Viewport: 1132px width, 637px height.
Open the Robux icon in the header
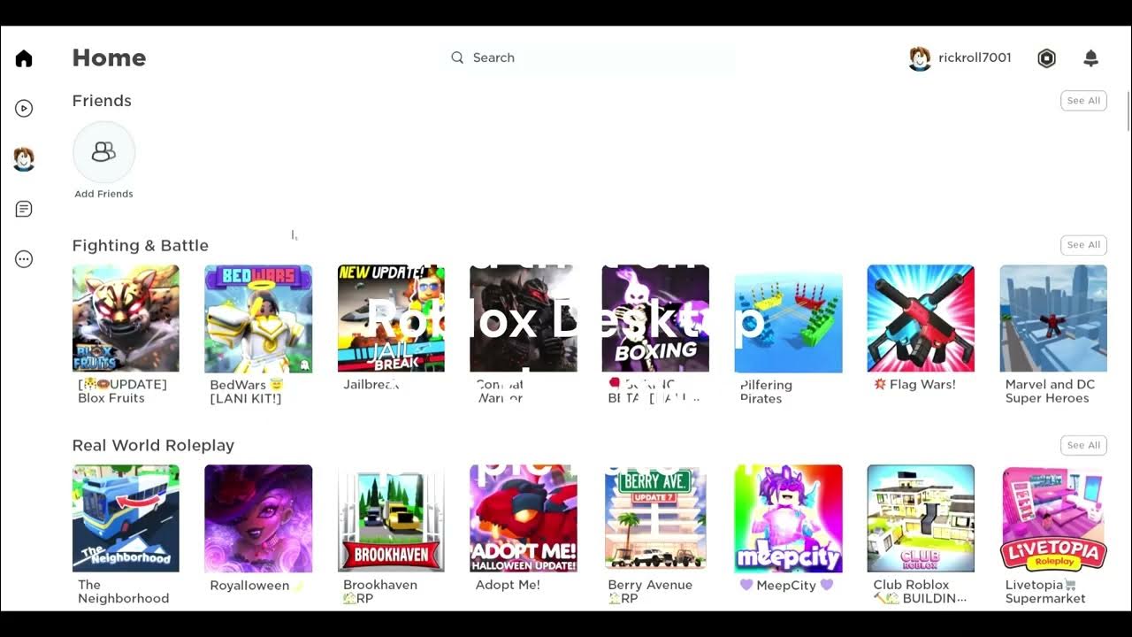point(1047,58)
